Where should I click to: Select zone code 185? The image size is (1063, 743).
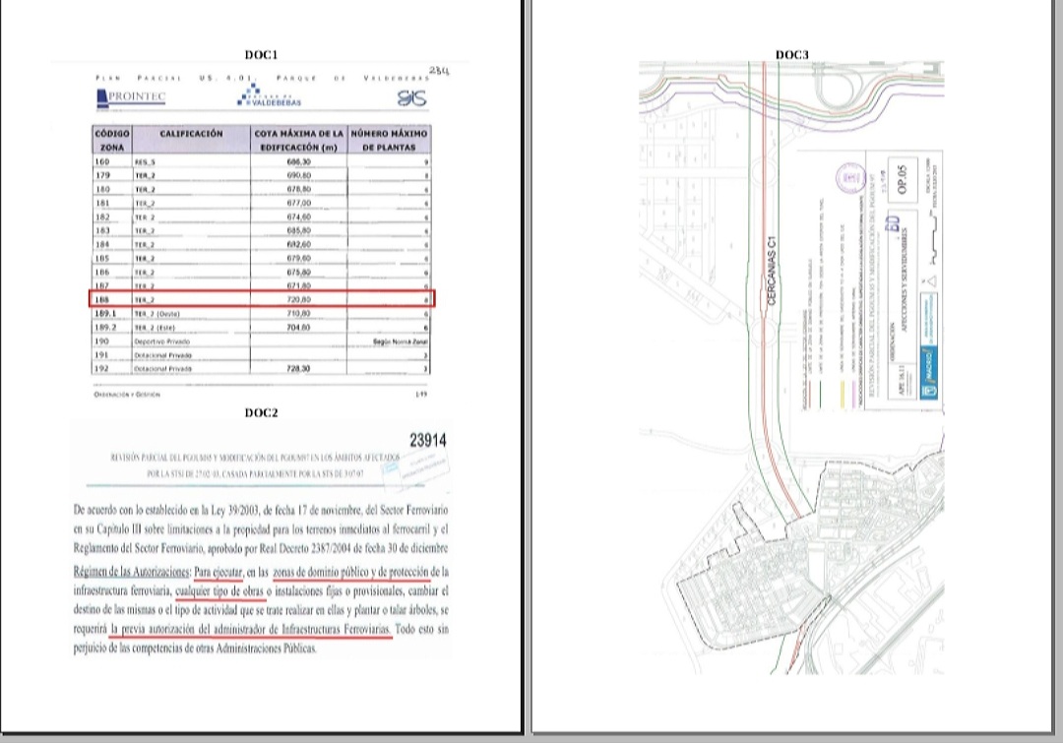point(102,258)
